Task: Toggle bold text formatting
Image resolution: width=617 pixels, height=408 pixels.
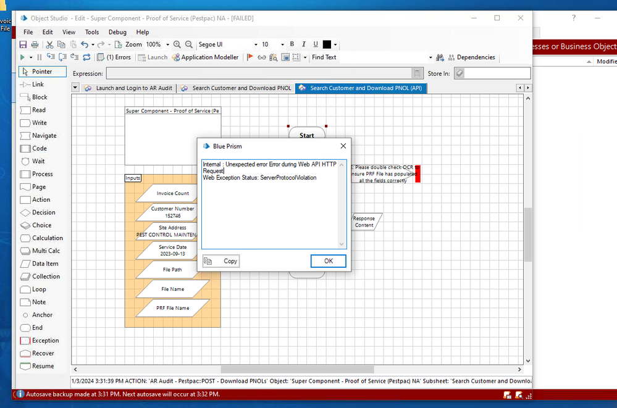Action: coord(292,44)
